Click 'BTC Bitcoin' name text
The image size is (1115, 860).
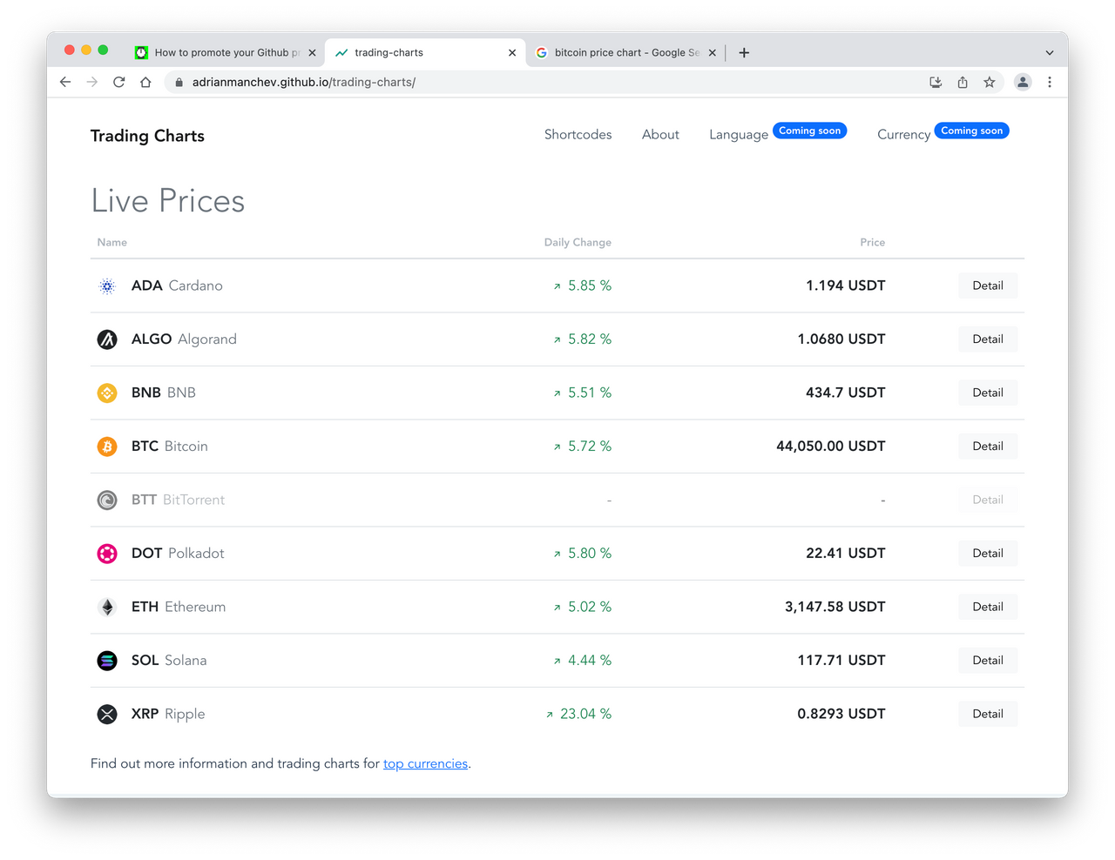[x=170, y=447]
